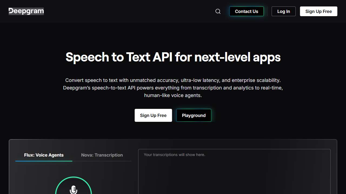Click the 'Speech to Text API' headline

coord(119,57)
